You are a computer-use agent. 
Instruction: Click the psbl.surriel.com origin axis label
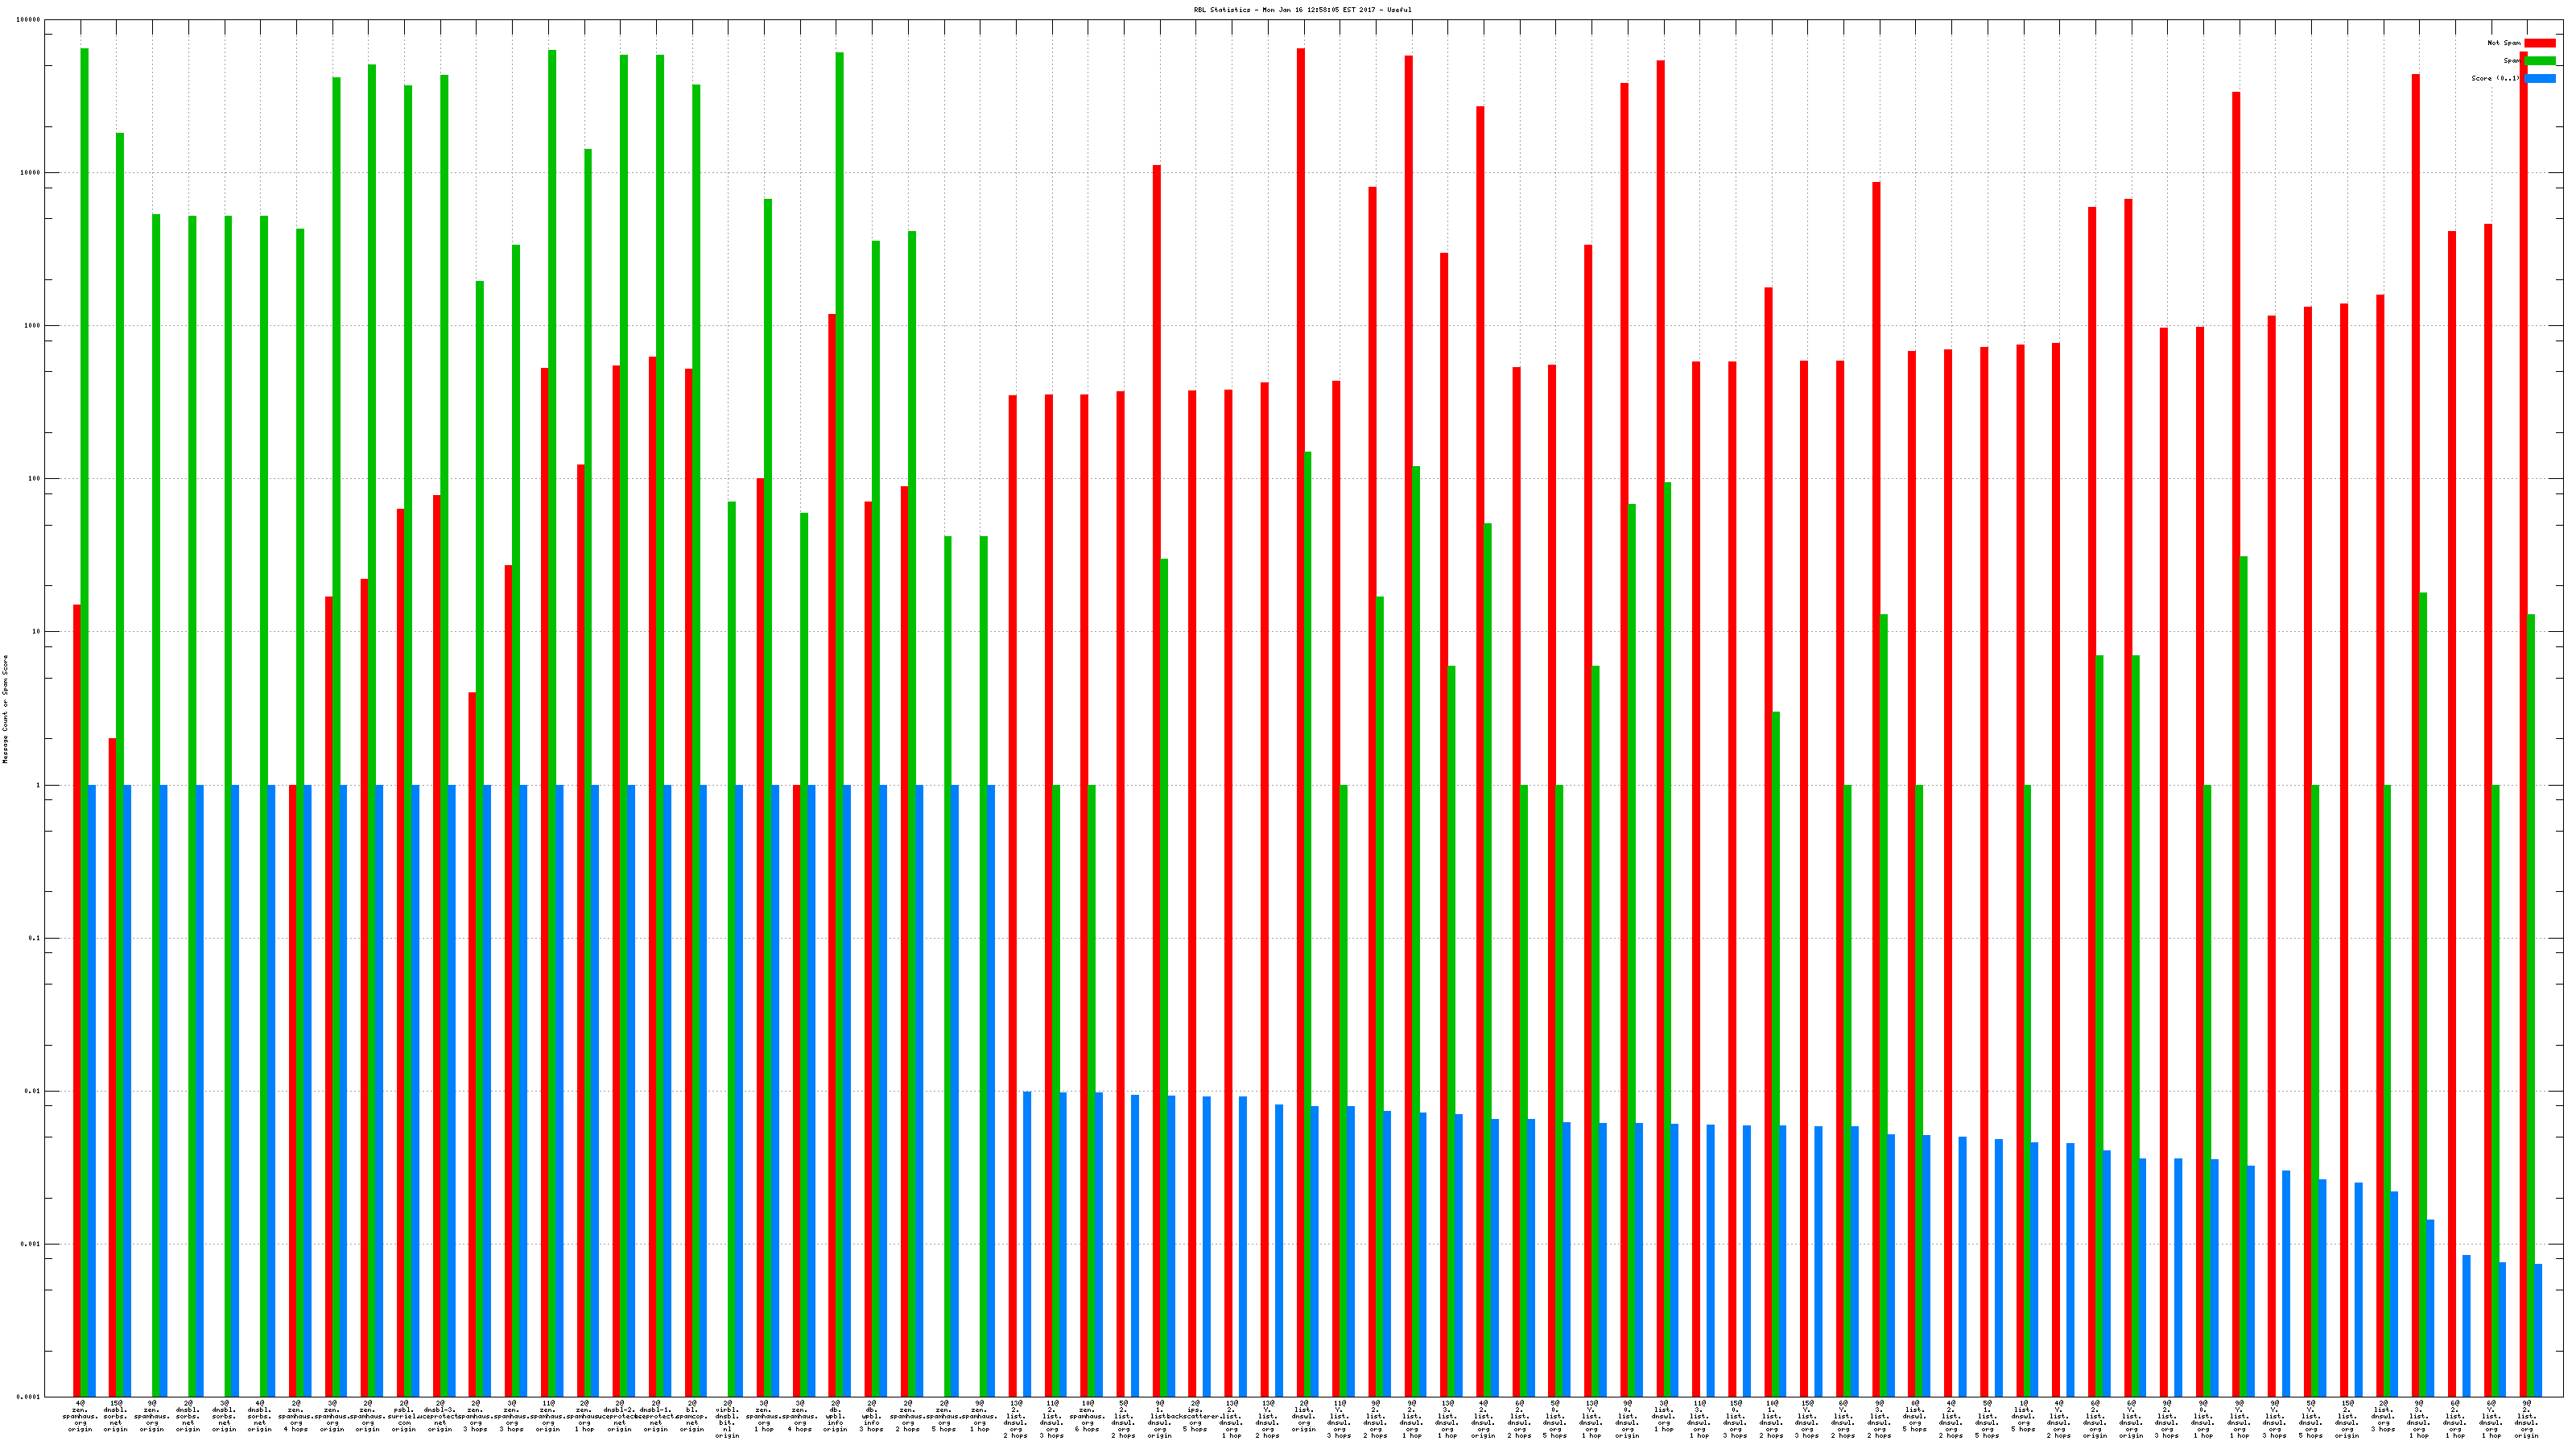coord(404,1416)
